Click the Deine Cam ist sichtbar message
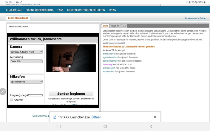The height and width of the screenshot is (131, 210). point(152,40)
